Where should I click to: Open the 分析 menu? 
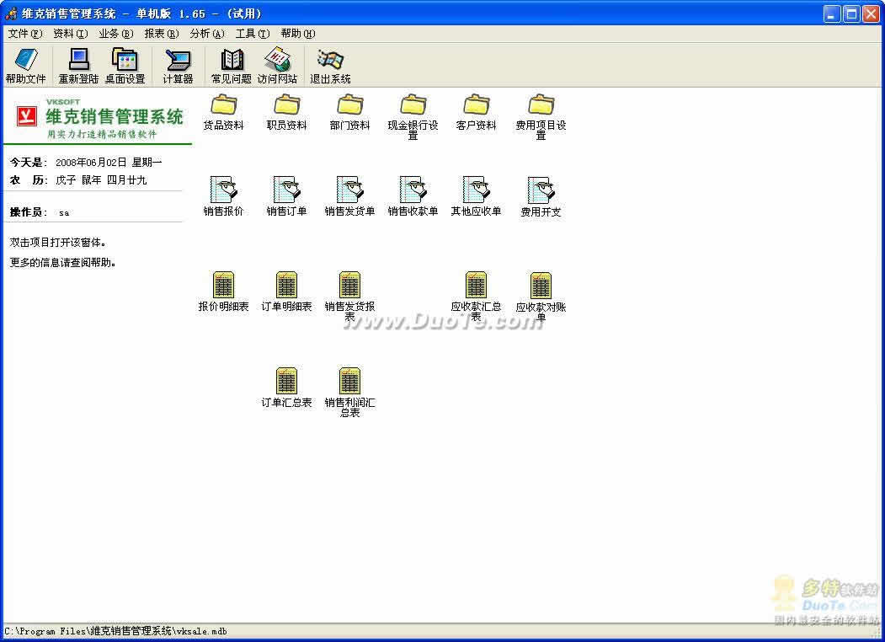(x=207, y=34)
